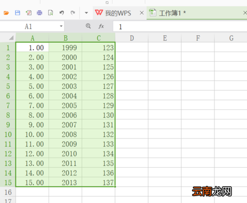Click cell containing 2005

point(65,105)
